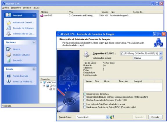
Task: Open the Asistente de Creación wizard icon
Action: click(9, 22)
